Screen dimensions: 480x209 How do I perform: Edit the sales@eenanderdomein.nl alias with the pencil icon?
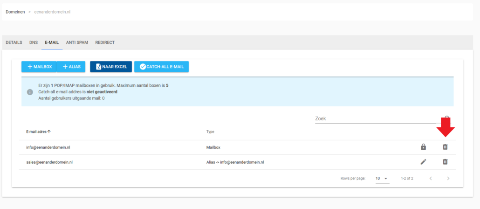pyautogui.click(x=423, y=162)
